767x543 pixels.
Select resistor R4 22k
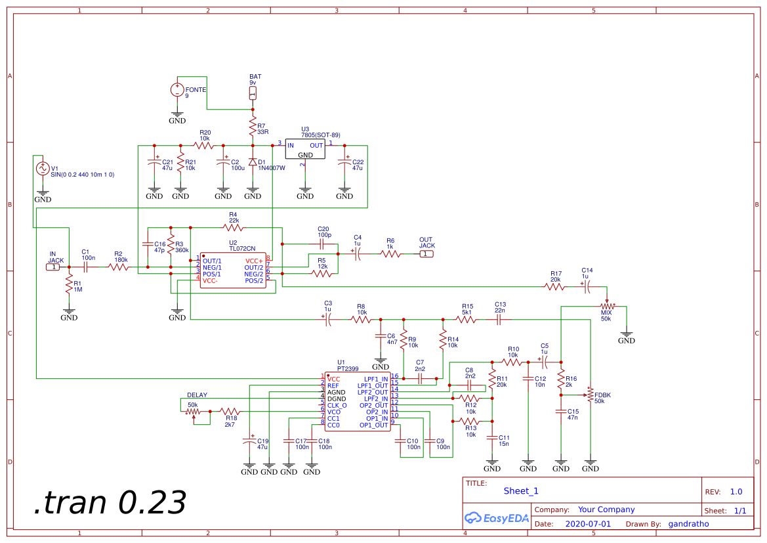click(x=233, y=227)
